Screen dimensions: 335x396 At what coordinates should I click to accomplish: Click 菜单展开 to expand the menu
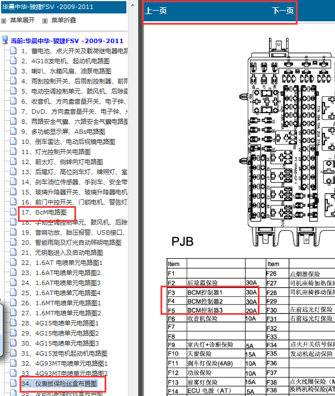22,20
